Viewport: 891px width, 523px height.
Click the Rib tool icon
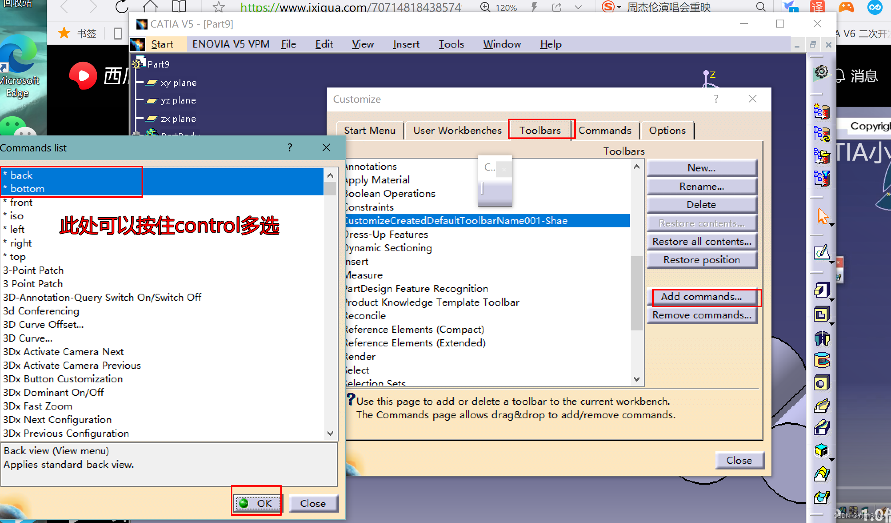(x=821, y=406)
